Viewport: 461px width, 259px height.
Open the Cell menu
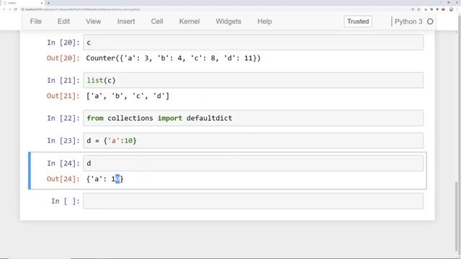(157, 22)
